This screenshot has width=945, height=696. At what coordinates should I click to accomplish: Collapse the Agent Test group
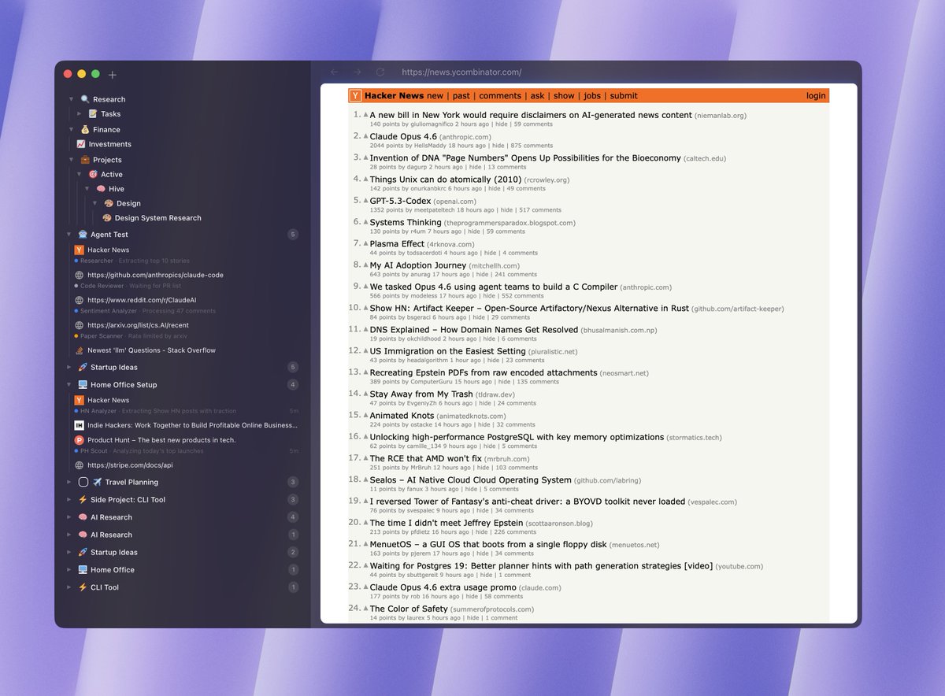69,235
